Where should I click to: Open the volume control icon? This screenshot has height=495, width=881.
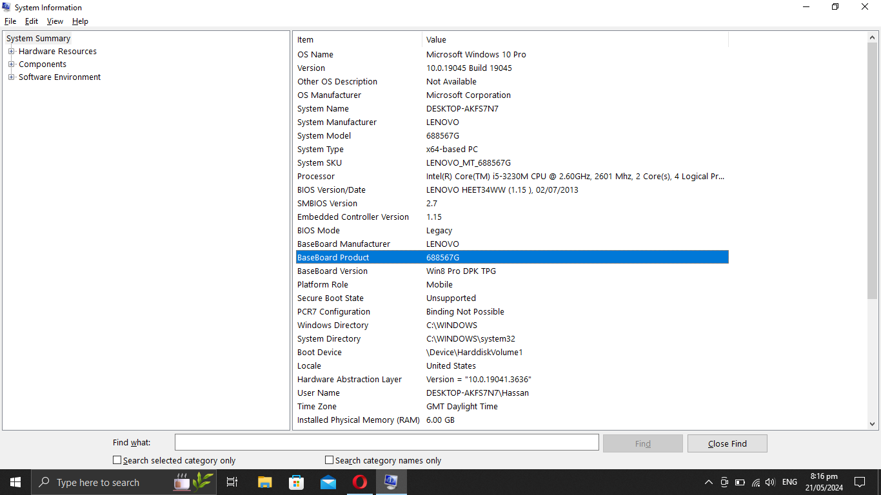[x=770, y=482]
